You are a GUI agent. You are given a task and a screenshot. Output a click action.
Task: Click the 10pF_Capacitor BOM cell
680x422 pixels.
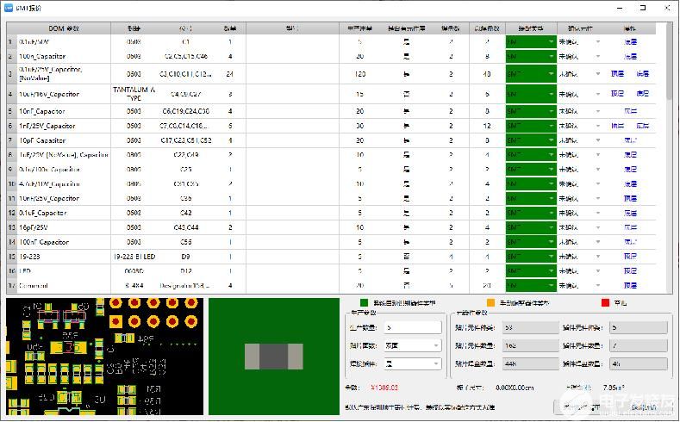click(x=64, y=140)
